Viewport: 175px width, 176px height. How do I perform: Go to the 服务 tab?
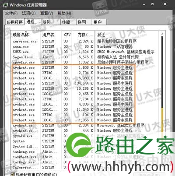tap(50, 22)
